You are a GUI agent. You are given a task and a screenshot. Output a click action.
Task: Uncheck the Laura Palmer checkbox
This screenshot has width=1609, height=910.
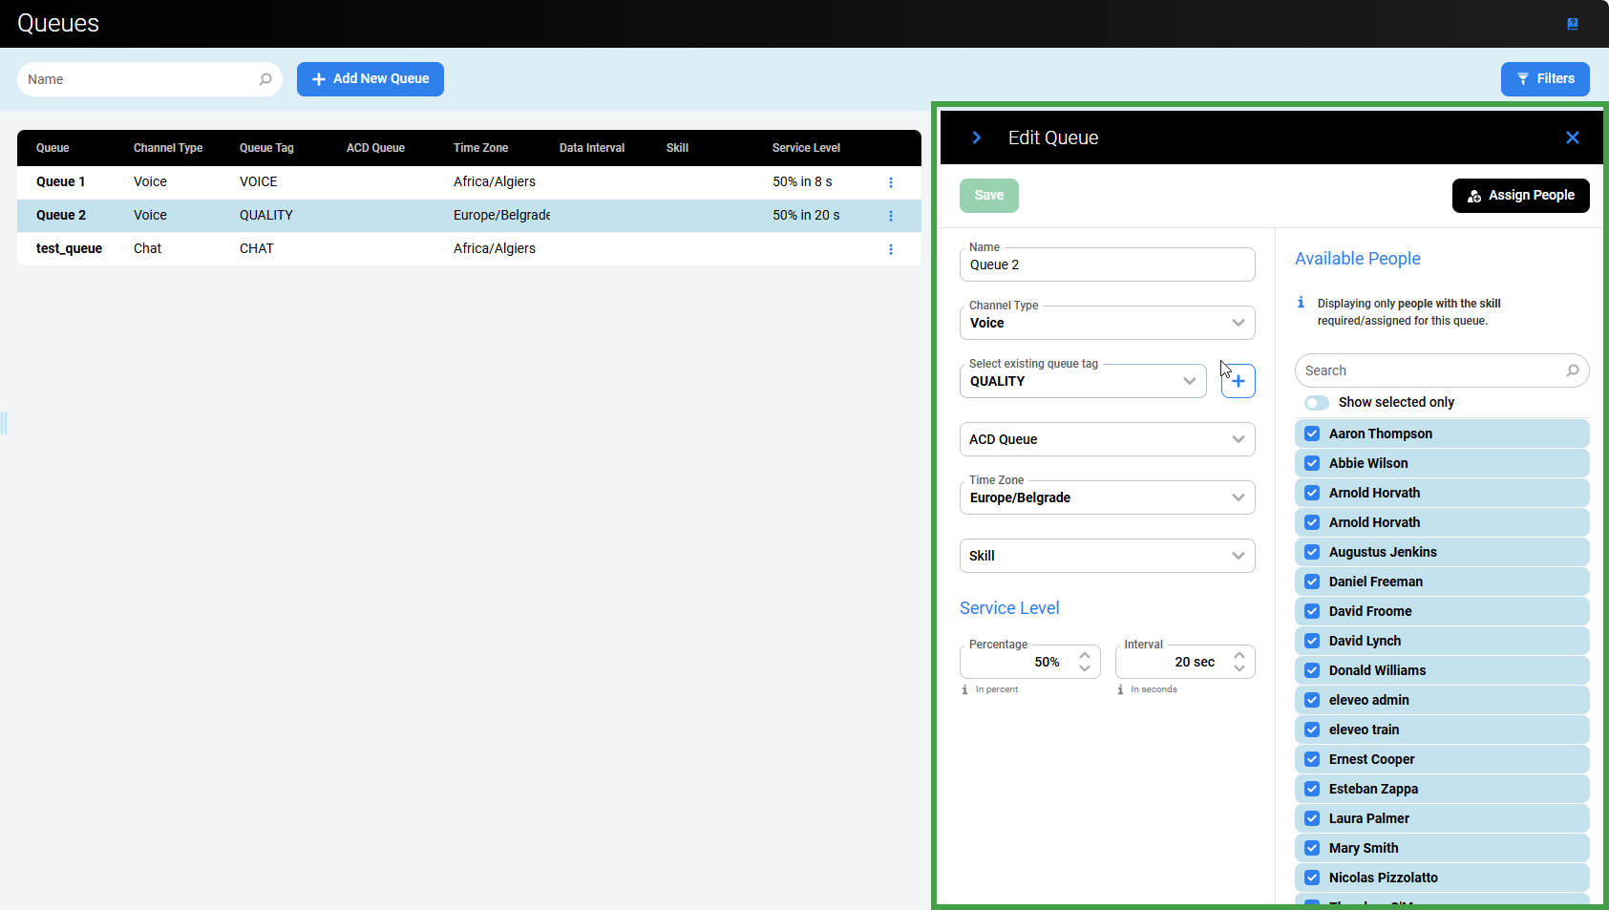point(1312,818)
